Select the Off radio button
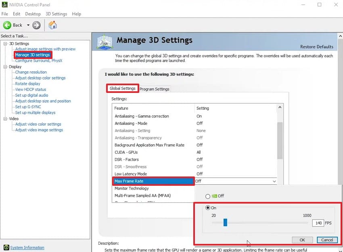The image size is (343, 252). click(208, 196)
